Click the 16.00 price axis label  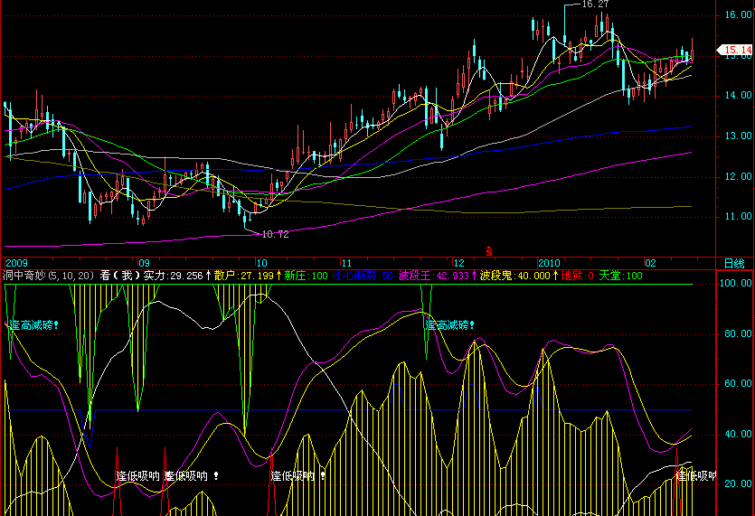[738, 15]
